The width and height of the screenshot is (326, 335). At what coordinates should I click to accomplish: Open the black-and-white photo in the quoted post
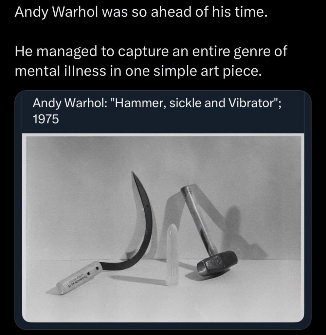tap(163, 228)
